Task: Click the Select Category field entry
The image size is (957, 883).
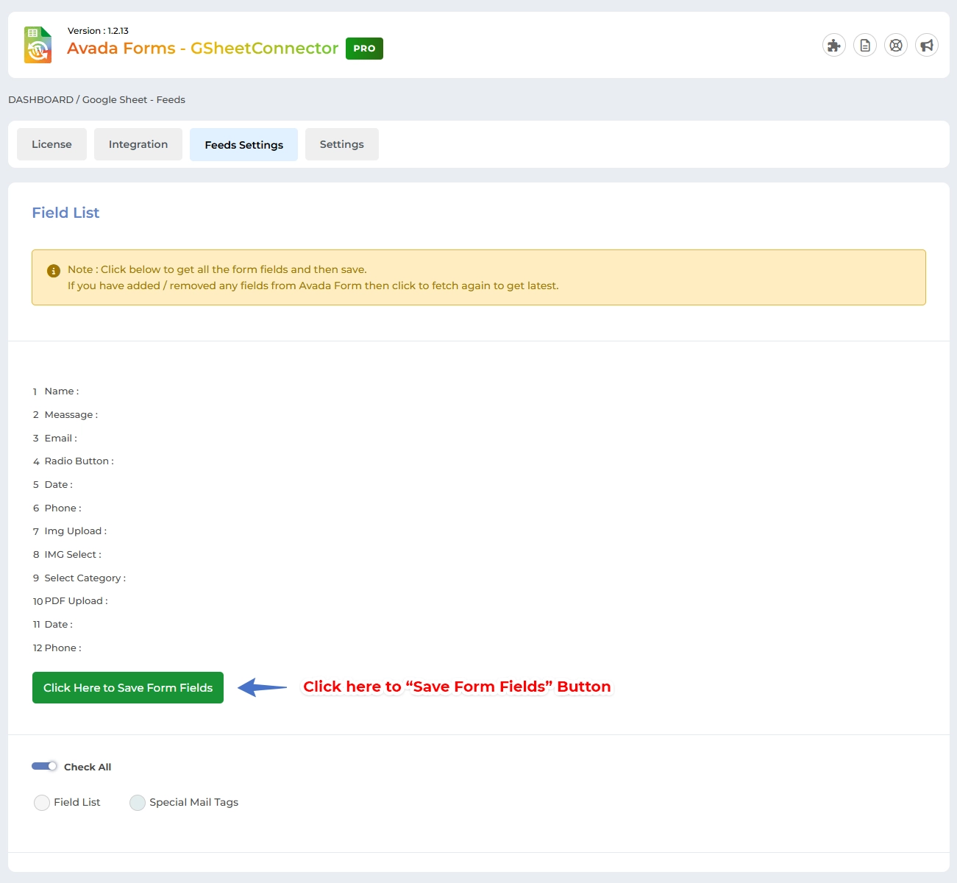Action: click(x=85, y=578)
